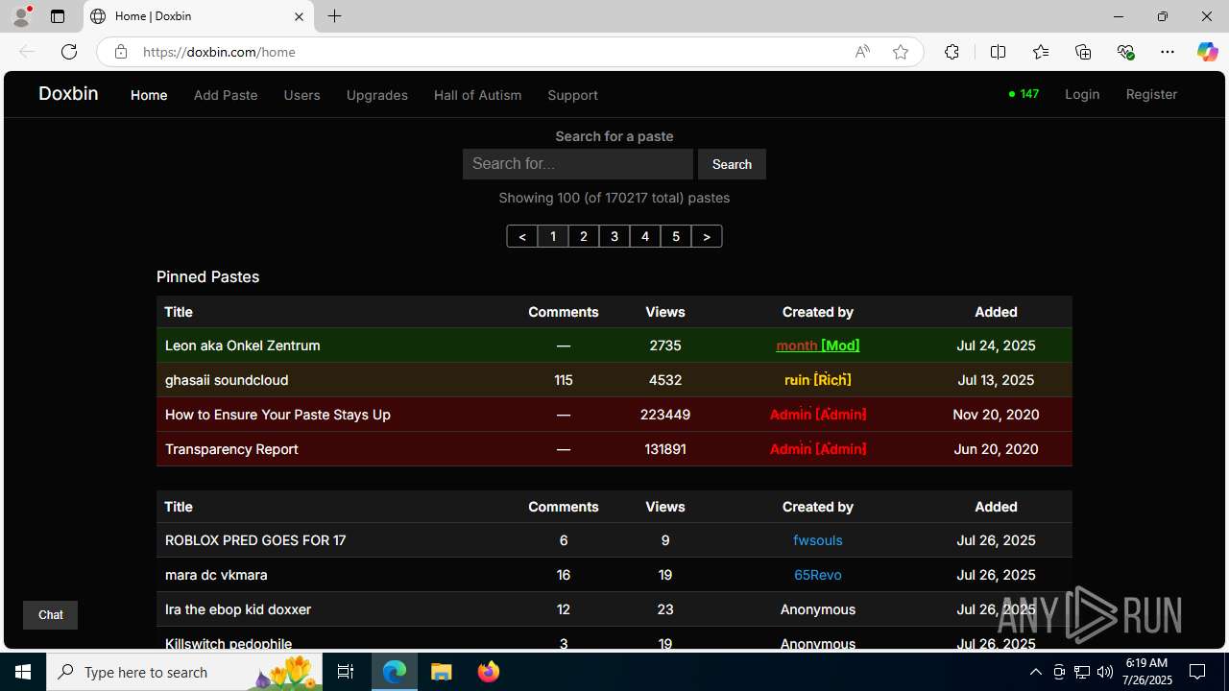Click the Doxbin site logo
Viewport: 1229px width, 691px height.
tap(68, 93)
